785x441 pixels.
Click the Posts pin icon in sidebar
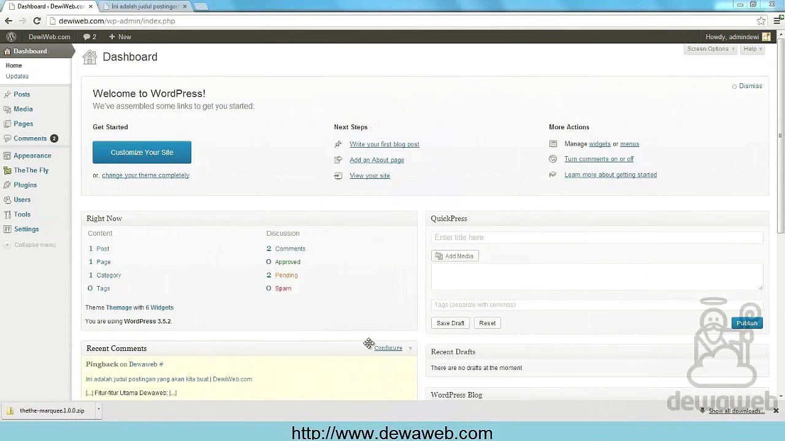click(x=7, y=94)
